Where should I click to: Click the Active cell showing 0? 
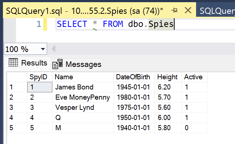195,128
